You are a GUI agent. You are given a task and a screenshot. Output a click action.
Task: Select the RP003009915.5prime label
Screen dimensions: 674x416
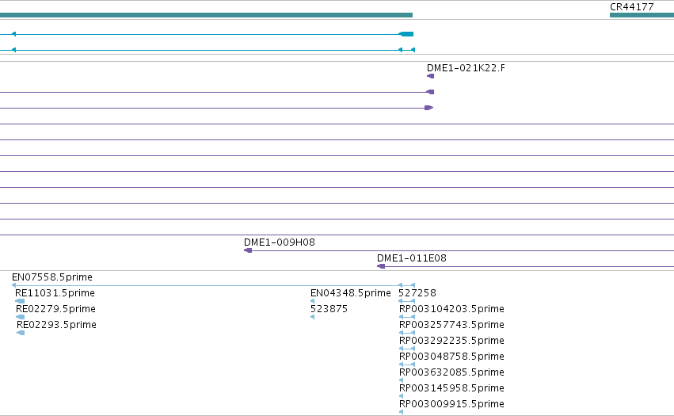pos(451,404)
